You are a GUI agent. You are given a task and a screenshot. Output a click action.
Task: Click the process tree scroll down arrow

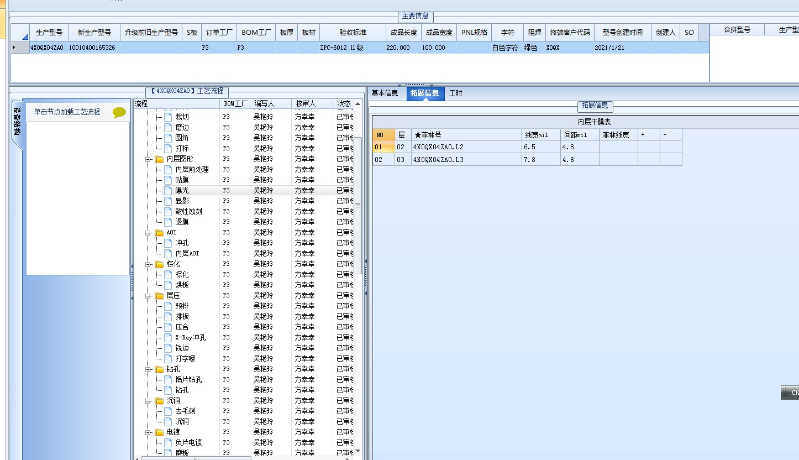coord(358,451)
